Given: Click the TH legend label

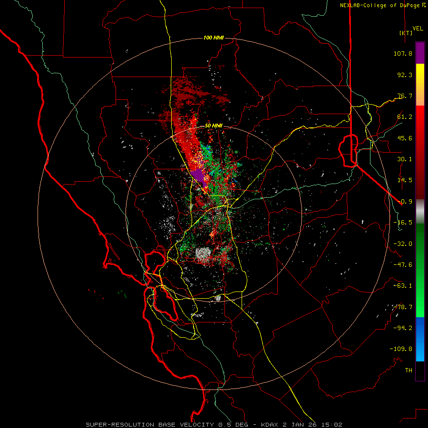Looking at the screenshot, I should pyautogui.click(x=409, y=370).
